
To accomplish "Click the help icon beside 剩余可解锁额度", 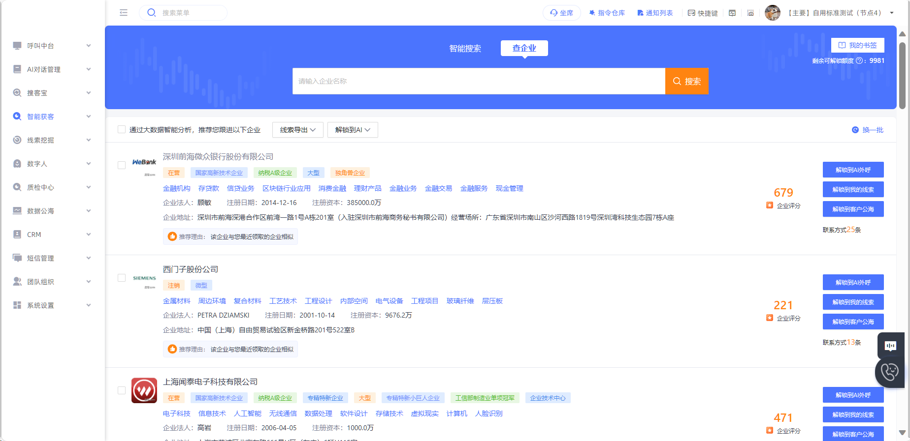I will [859, 60].
